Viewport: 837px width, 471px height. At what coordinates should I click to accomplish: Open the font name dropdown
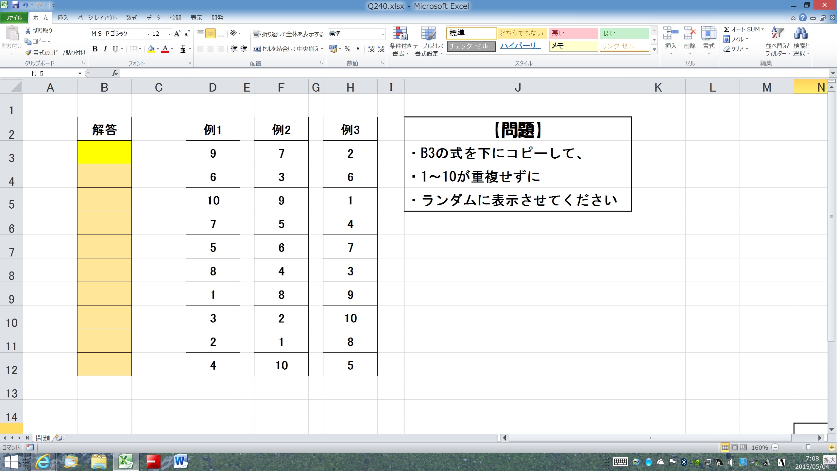coord(148,34)
